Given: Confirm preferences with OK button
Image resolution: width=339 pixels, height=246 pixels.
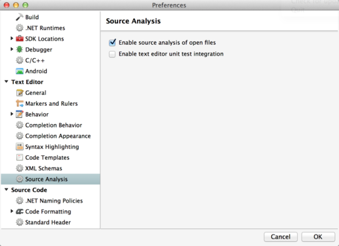Looking at the screenshot, I should [318, 237].
